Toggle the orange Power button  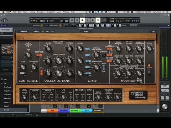(149, 65)
